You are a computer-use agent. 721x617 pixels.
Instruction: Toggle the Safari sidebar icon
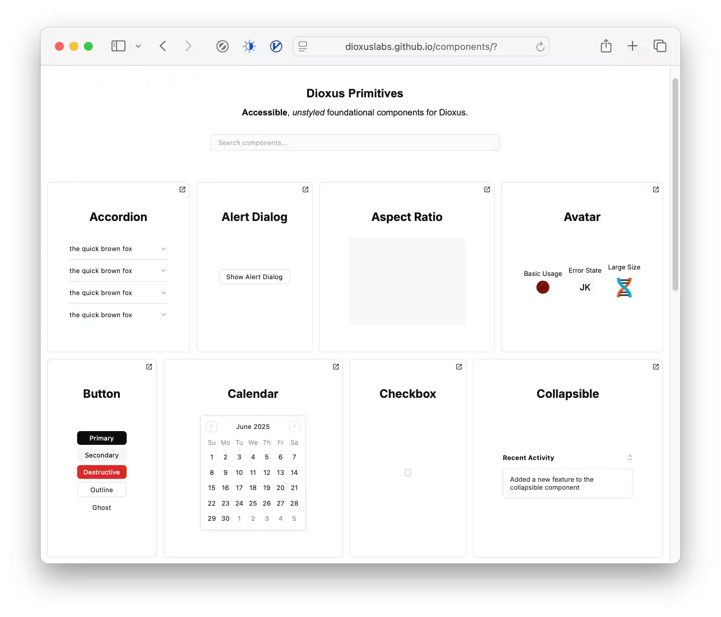tap(118, 46)
